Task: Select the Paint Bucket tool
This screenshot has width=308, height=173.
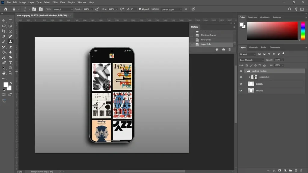Action: coord(4,52)
